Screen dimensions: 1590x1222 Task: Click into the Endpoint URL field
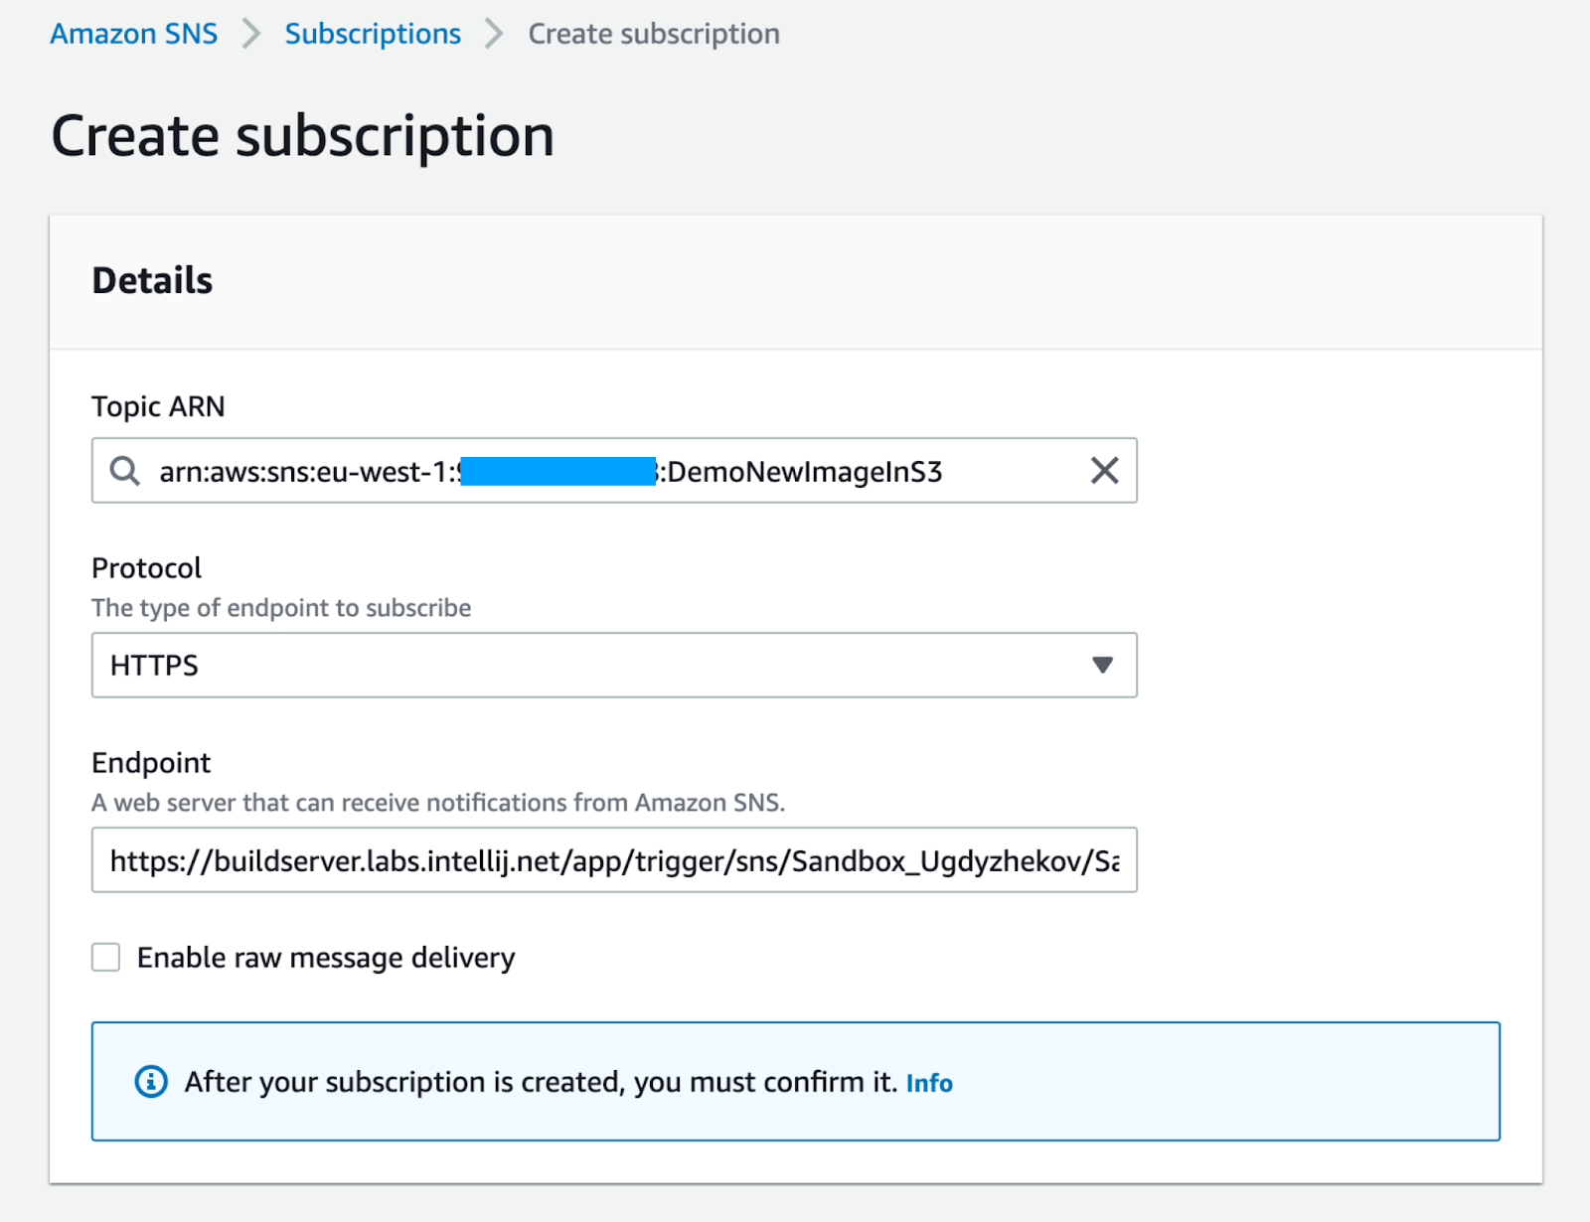[x=614, y=860]
